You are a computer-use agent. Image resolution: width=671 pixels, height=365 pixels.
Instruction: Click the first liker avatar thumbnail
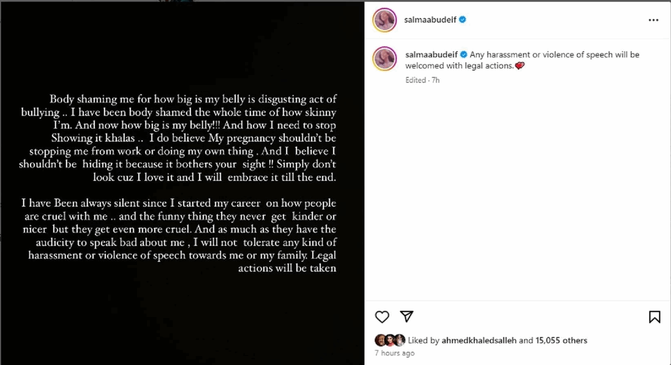coord(380,340)
